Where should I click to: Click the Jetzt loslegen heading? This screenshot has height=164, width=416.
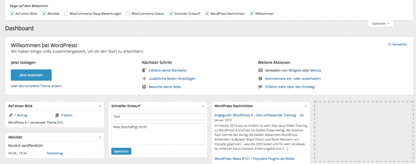point(23,63)
